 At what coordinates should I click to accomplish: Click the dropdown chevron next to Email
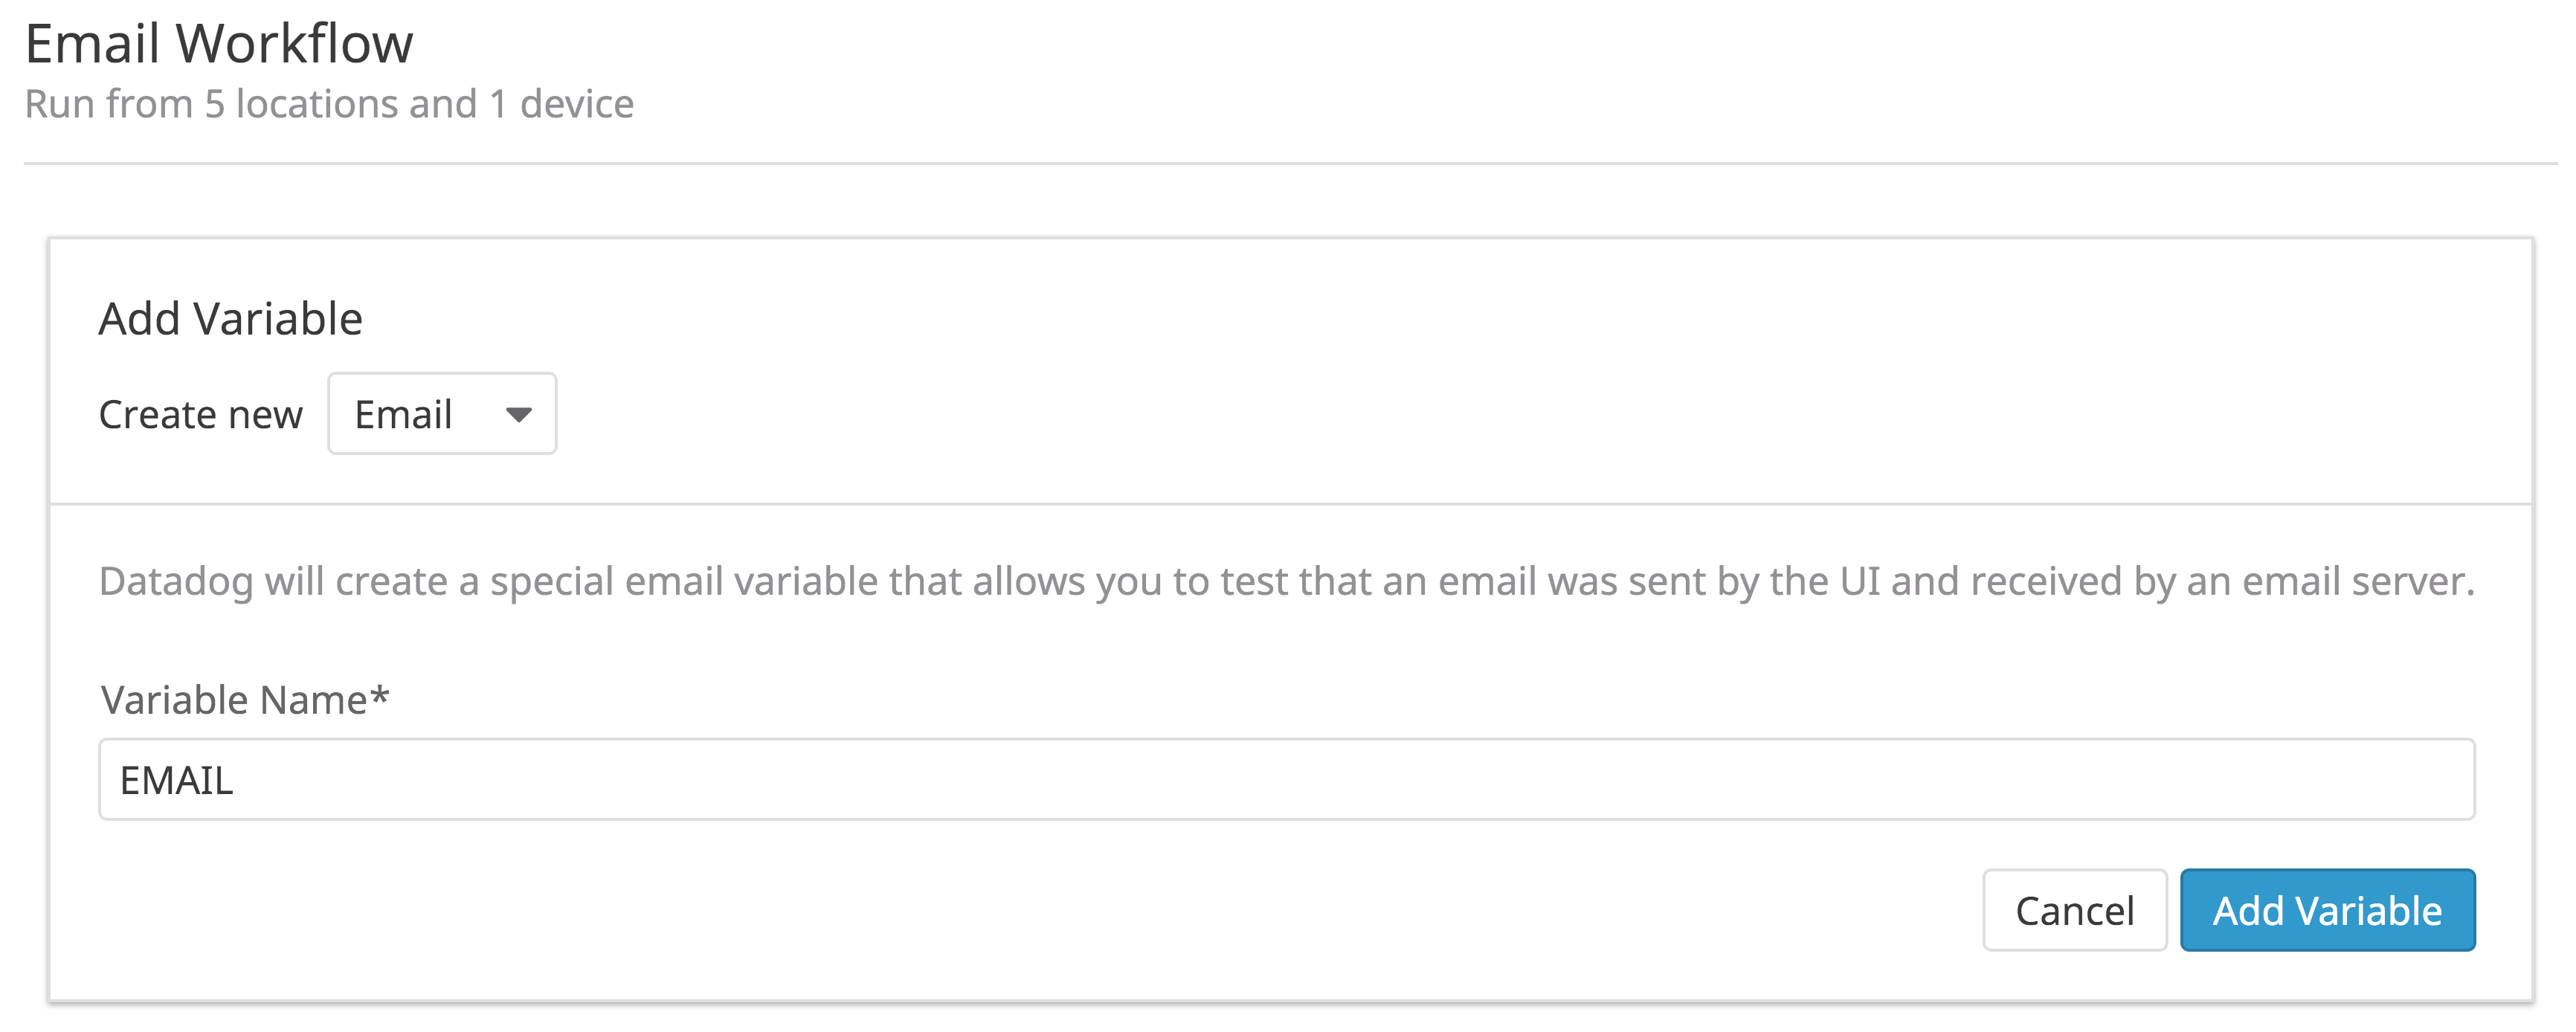(x=521, y=413)
